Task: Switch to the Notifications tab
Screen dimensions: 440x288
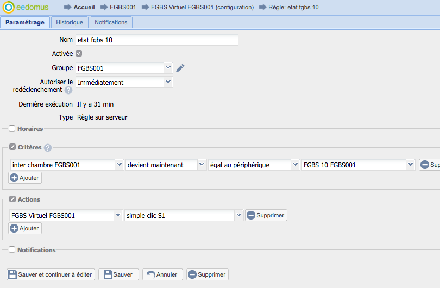Action: (x=111, y=22)
